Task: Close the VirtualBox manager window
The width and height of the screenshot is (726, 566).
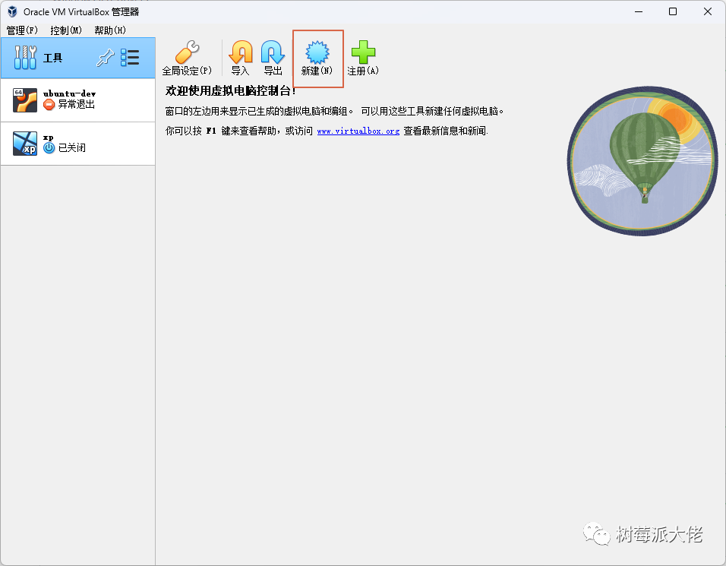Action: pos(708,11)
